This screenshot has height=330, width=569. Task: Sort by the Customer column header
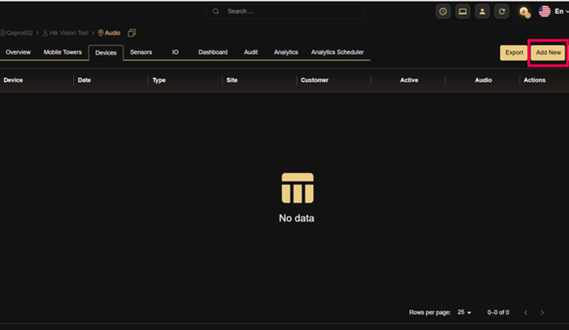click(x=314, y=80)
